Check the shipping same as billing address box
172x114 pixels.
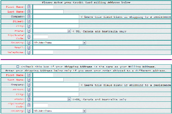pyautogui.click(x=18, y=67)
